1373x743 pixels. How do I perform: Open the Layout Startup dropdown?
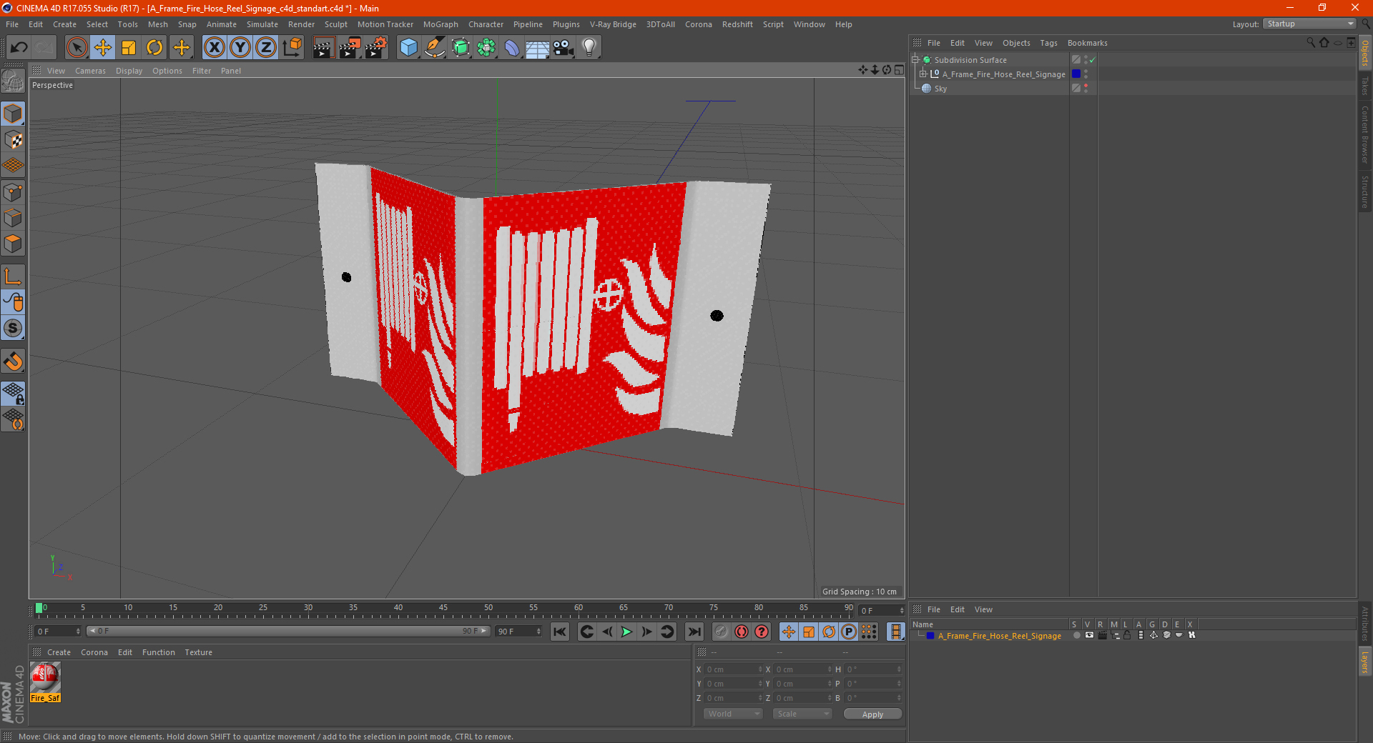click(x=1310, y=24)
